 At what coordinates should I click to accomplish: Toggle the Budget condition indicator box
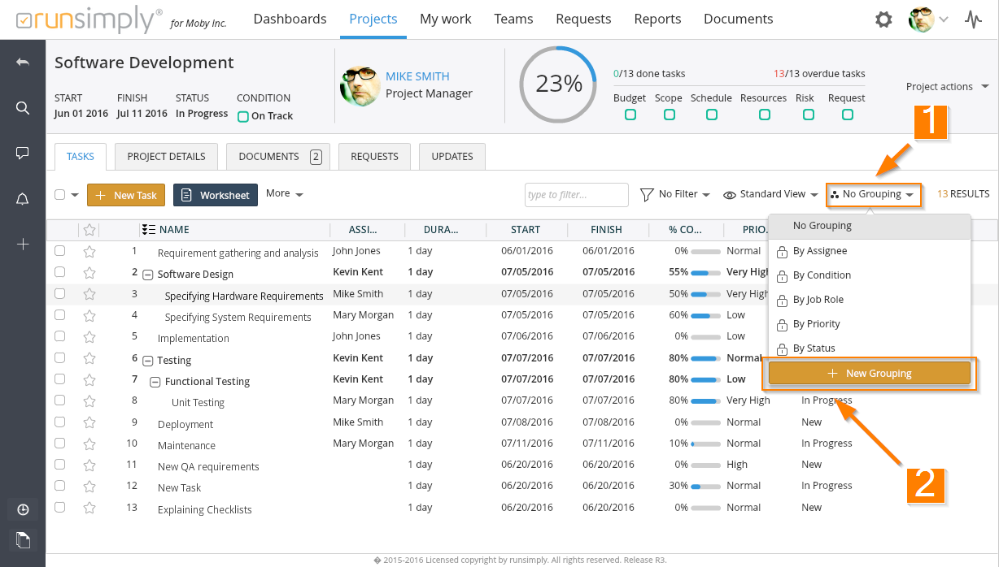630,115
